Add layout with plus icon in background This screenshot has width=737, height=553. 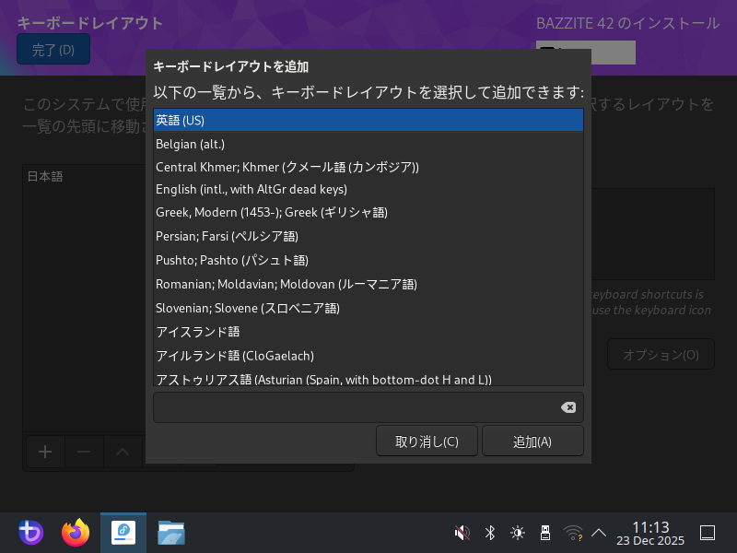coord(45,452)
